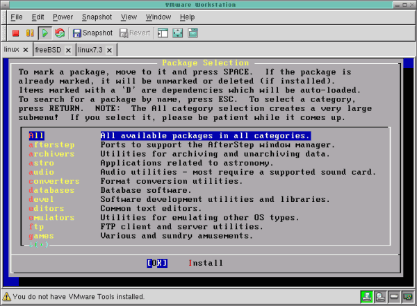Click the VMware Tools warning triangle icon
Screen dimensions: 417x306
pyautogui.click(x=7, y=296)
